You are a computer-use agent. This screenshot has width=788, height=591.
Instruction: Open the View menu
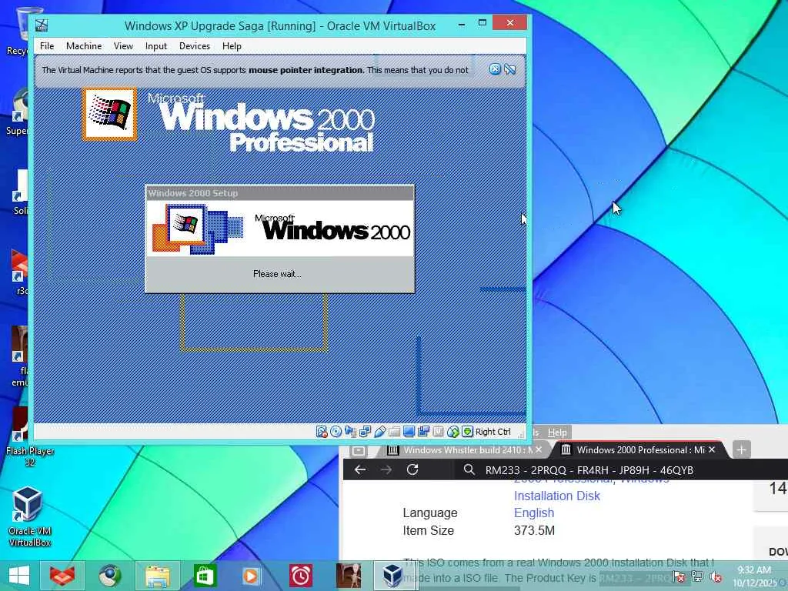123,45
